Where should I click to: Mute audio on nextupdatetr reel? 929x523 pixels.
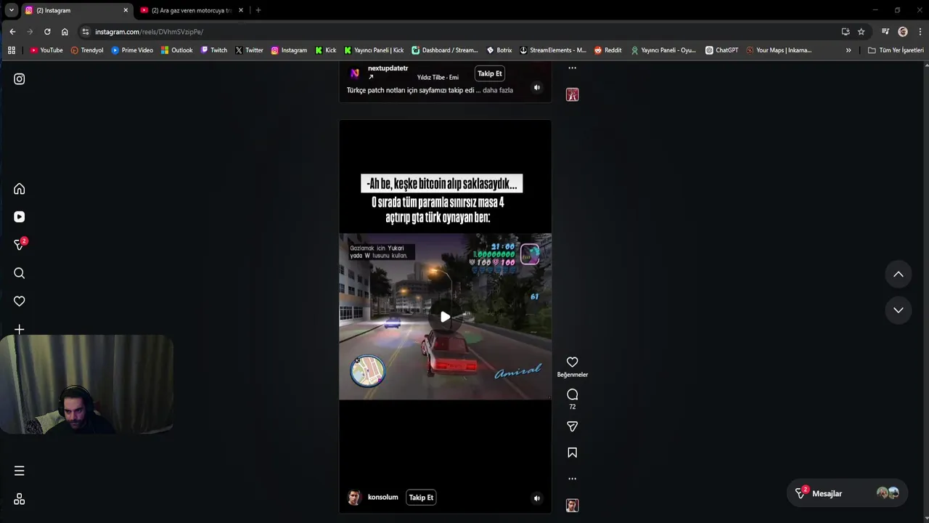[537, 88]
